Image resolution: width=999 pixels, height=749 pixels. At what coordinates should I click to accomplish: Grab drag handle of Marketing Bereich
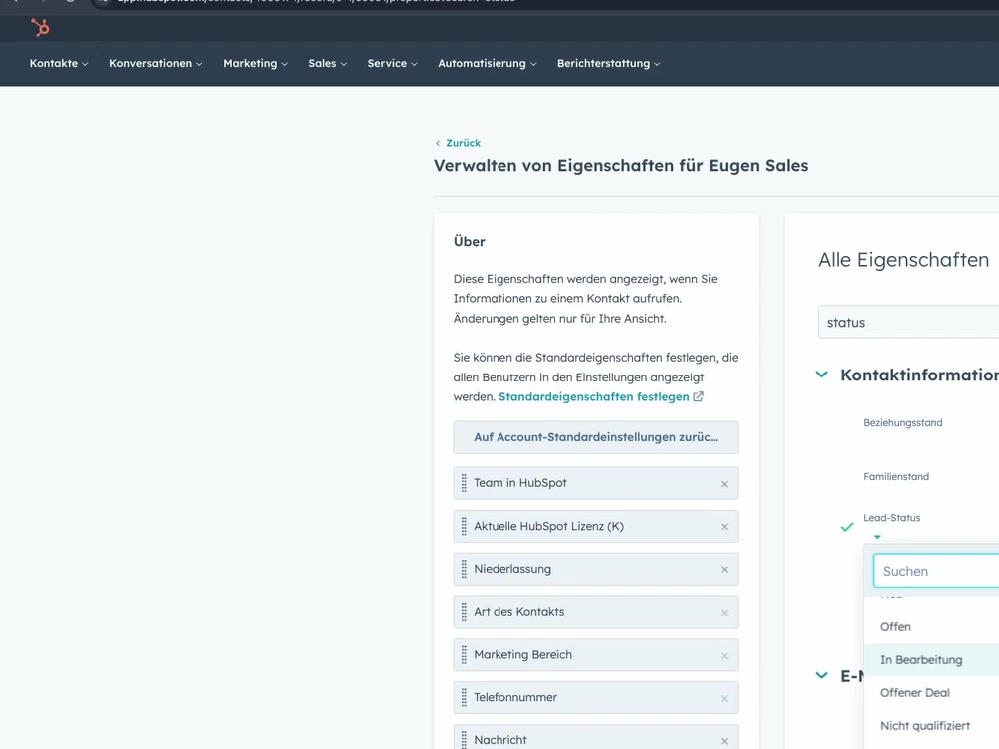coord(464,655)
